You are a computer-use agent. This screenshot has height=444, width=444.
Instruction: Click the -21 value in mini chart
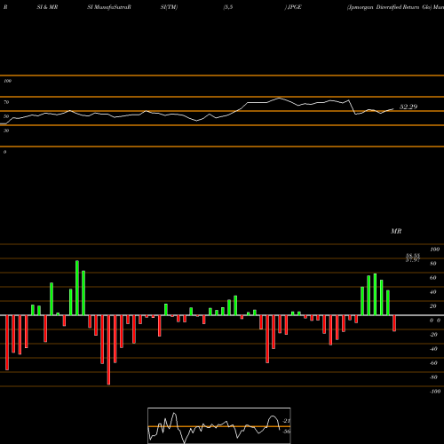[286, 421]
